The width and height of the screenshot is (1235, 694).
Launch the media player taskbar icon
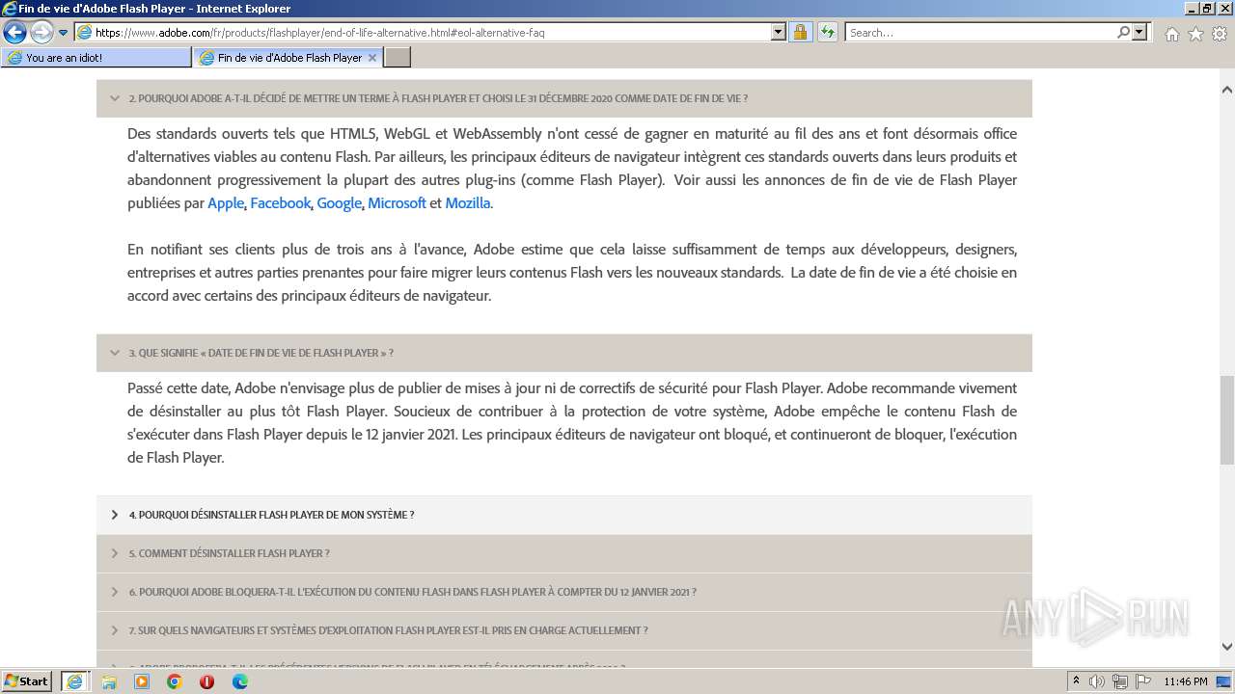click(142, 681)
